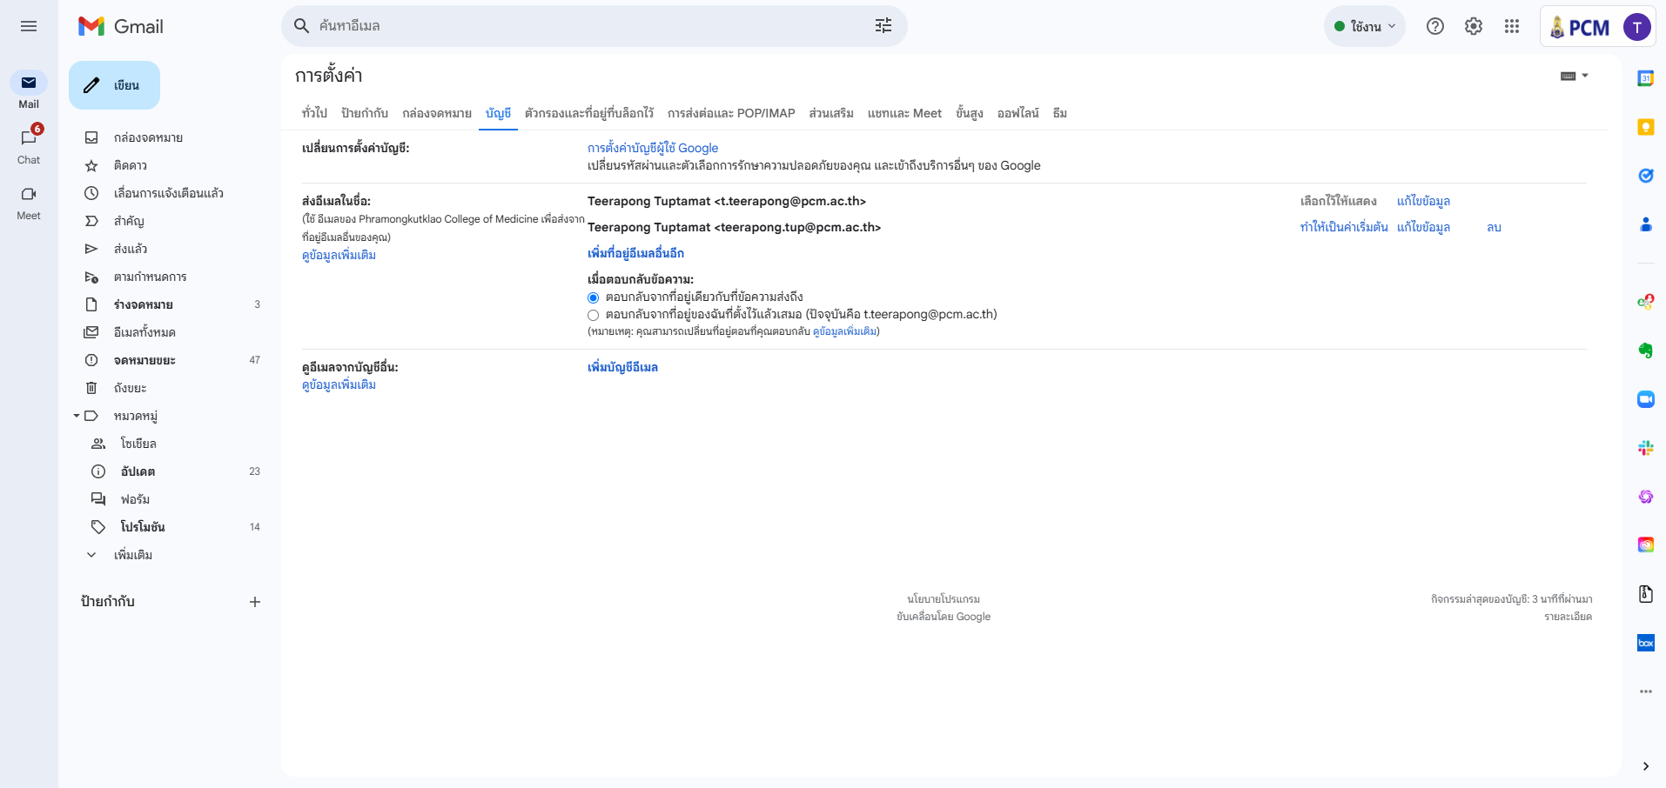Image resolution: width=1666 pixels, height=788 pixels.
Task: Open the main menu hamburger icon
Action: pos(29,26)
